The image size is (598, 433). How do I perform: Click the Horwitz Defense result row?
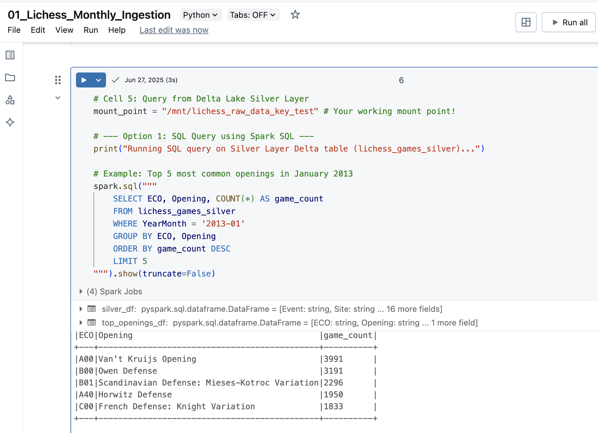225,395
